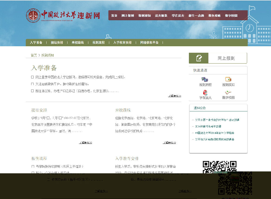Click the university seal logo in the header
Viewport: 271px width, 199px height.
pyautogui.click(x=33, y=15)
